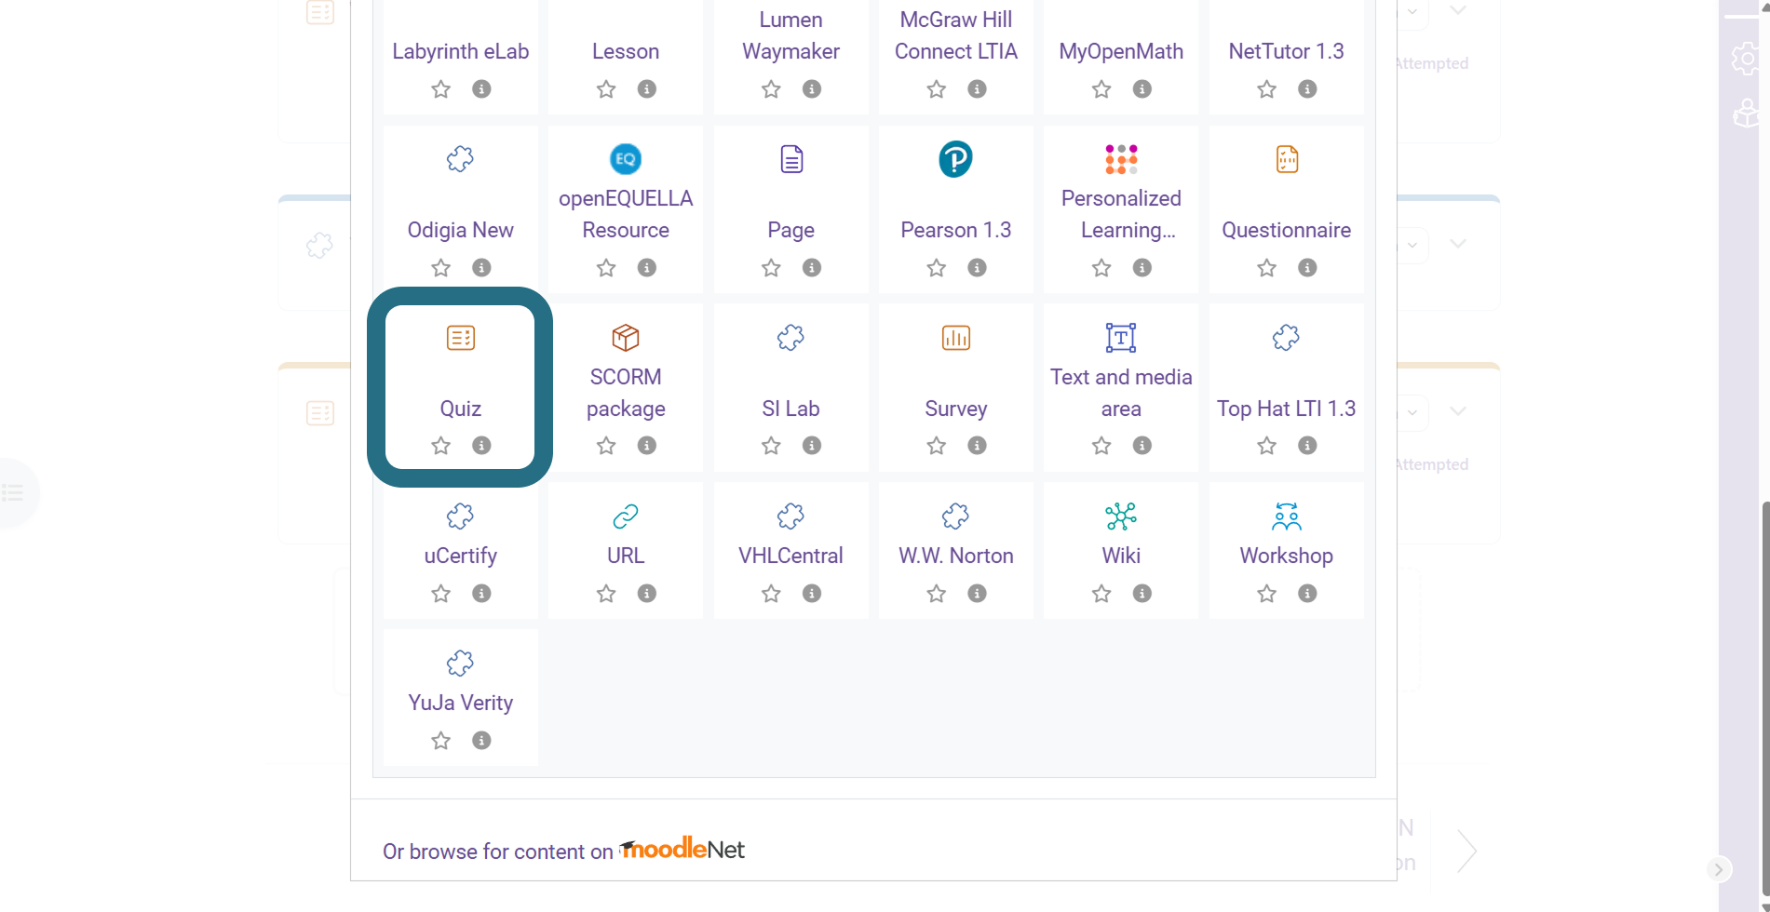
Task: Star the Odigia New activity
Action: (x=440, y=268)
